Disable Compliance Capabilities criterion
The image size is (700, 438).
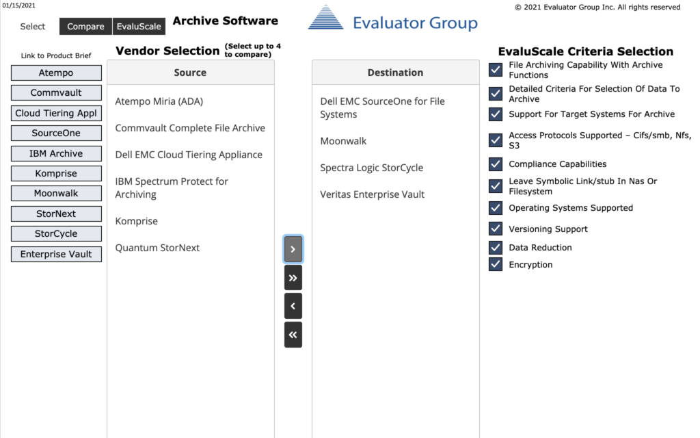click(495, 164)
